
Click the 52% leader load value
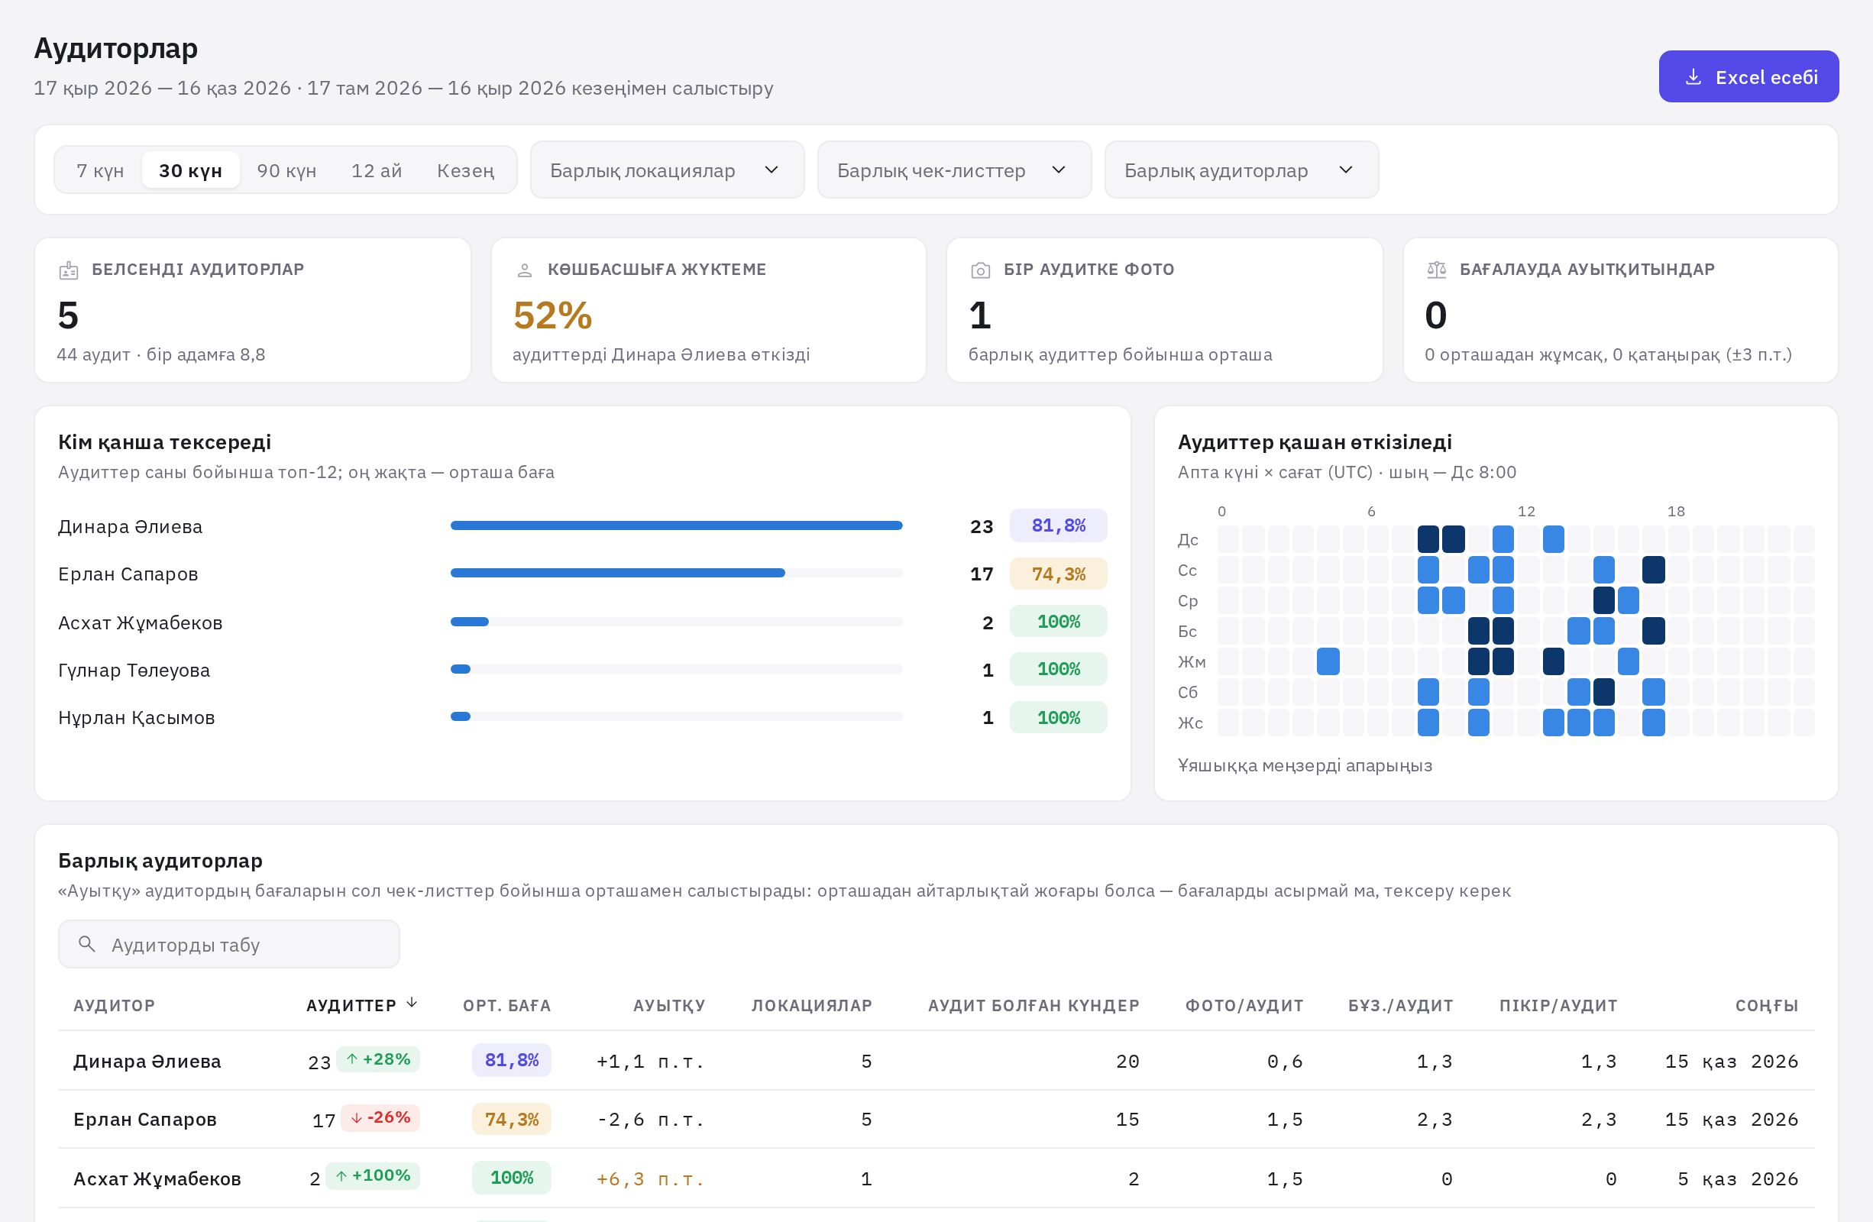coord(552,315)
